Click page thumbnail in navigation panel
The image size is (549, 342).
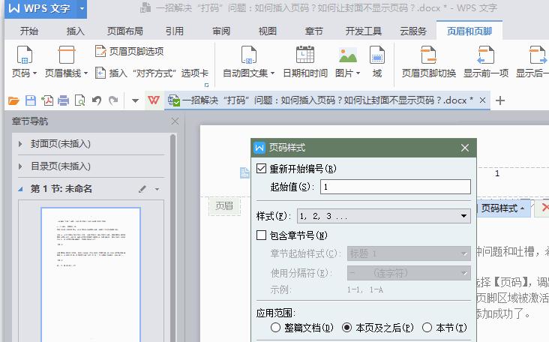tap(91, 274)
